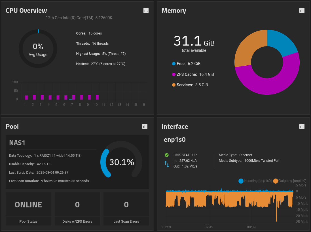Open Pool reports chart icon

[x=145, y=126]
